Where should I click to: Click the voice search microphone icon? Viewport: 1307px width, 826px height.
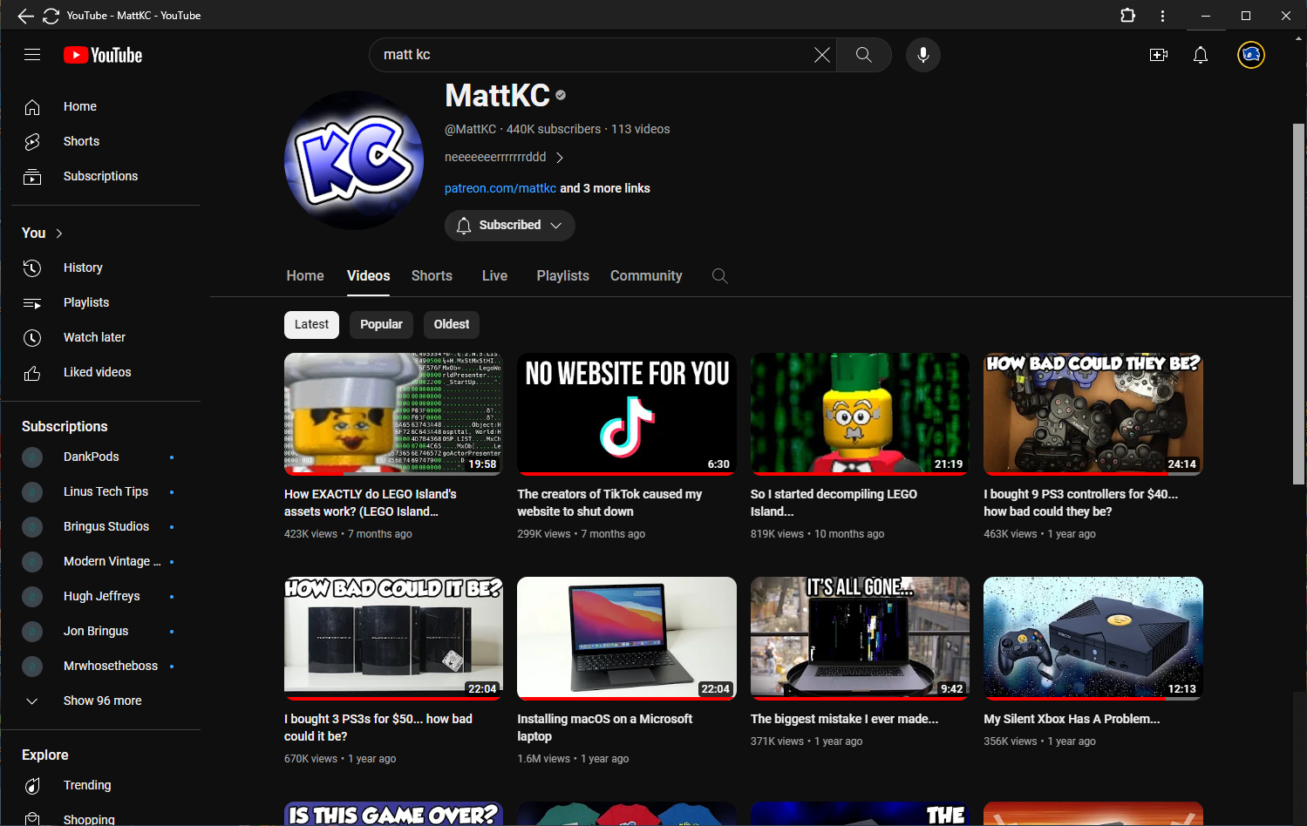[922, 55]
